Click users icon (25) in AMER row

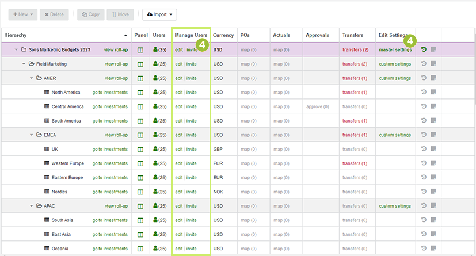(159, 78)
